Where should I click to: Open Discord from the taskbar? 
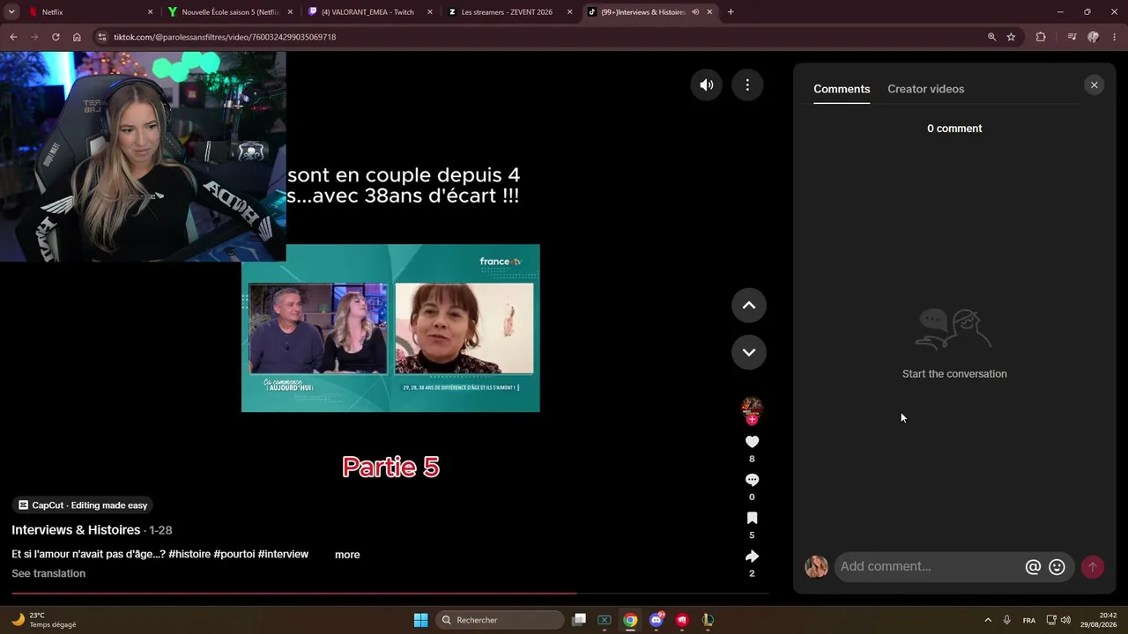tap(657, 620)
